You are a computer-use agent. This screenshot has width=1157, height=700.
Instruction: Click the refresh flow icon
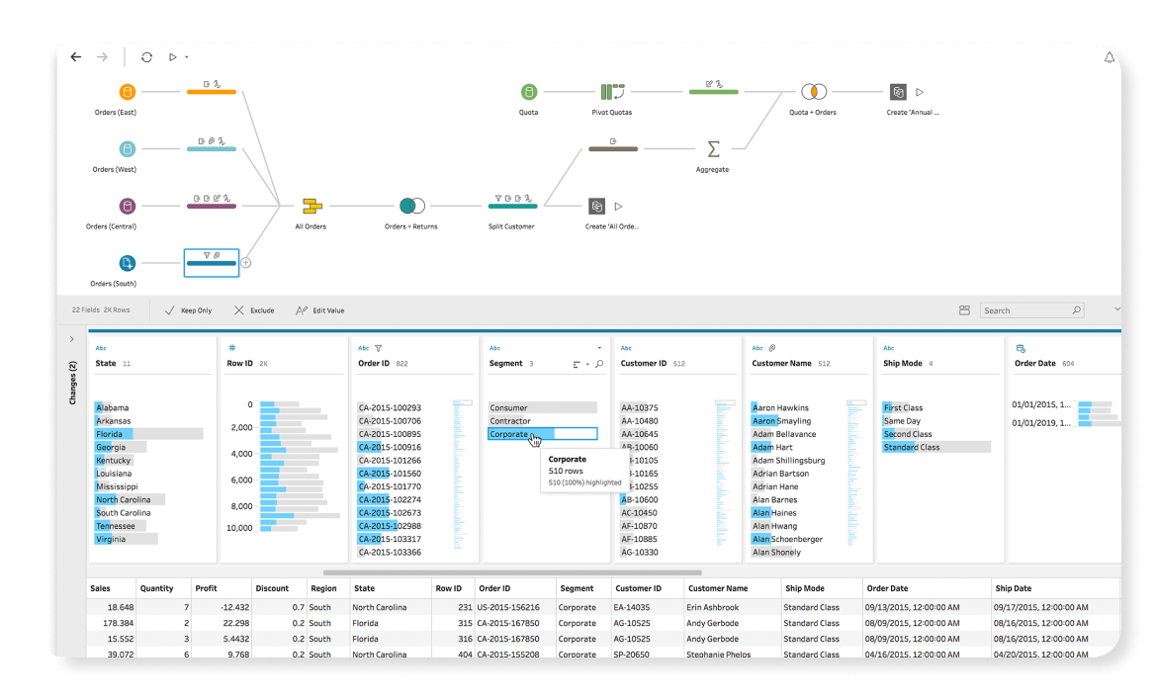click(146, 57)
